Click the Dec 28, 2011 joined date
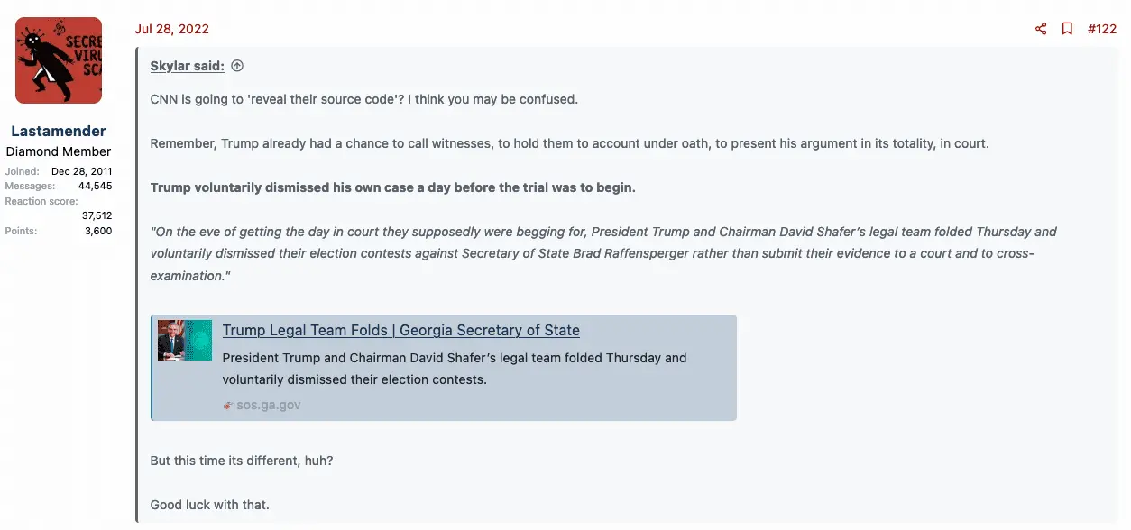This screenshot has height=530, width=1131. tap(81, 171)
